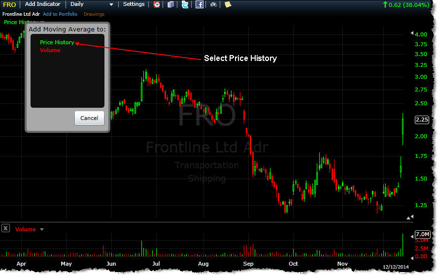Click the Volume panel label
The image size is (438, 275).
point(26,229)
